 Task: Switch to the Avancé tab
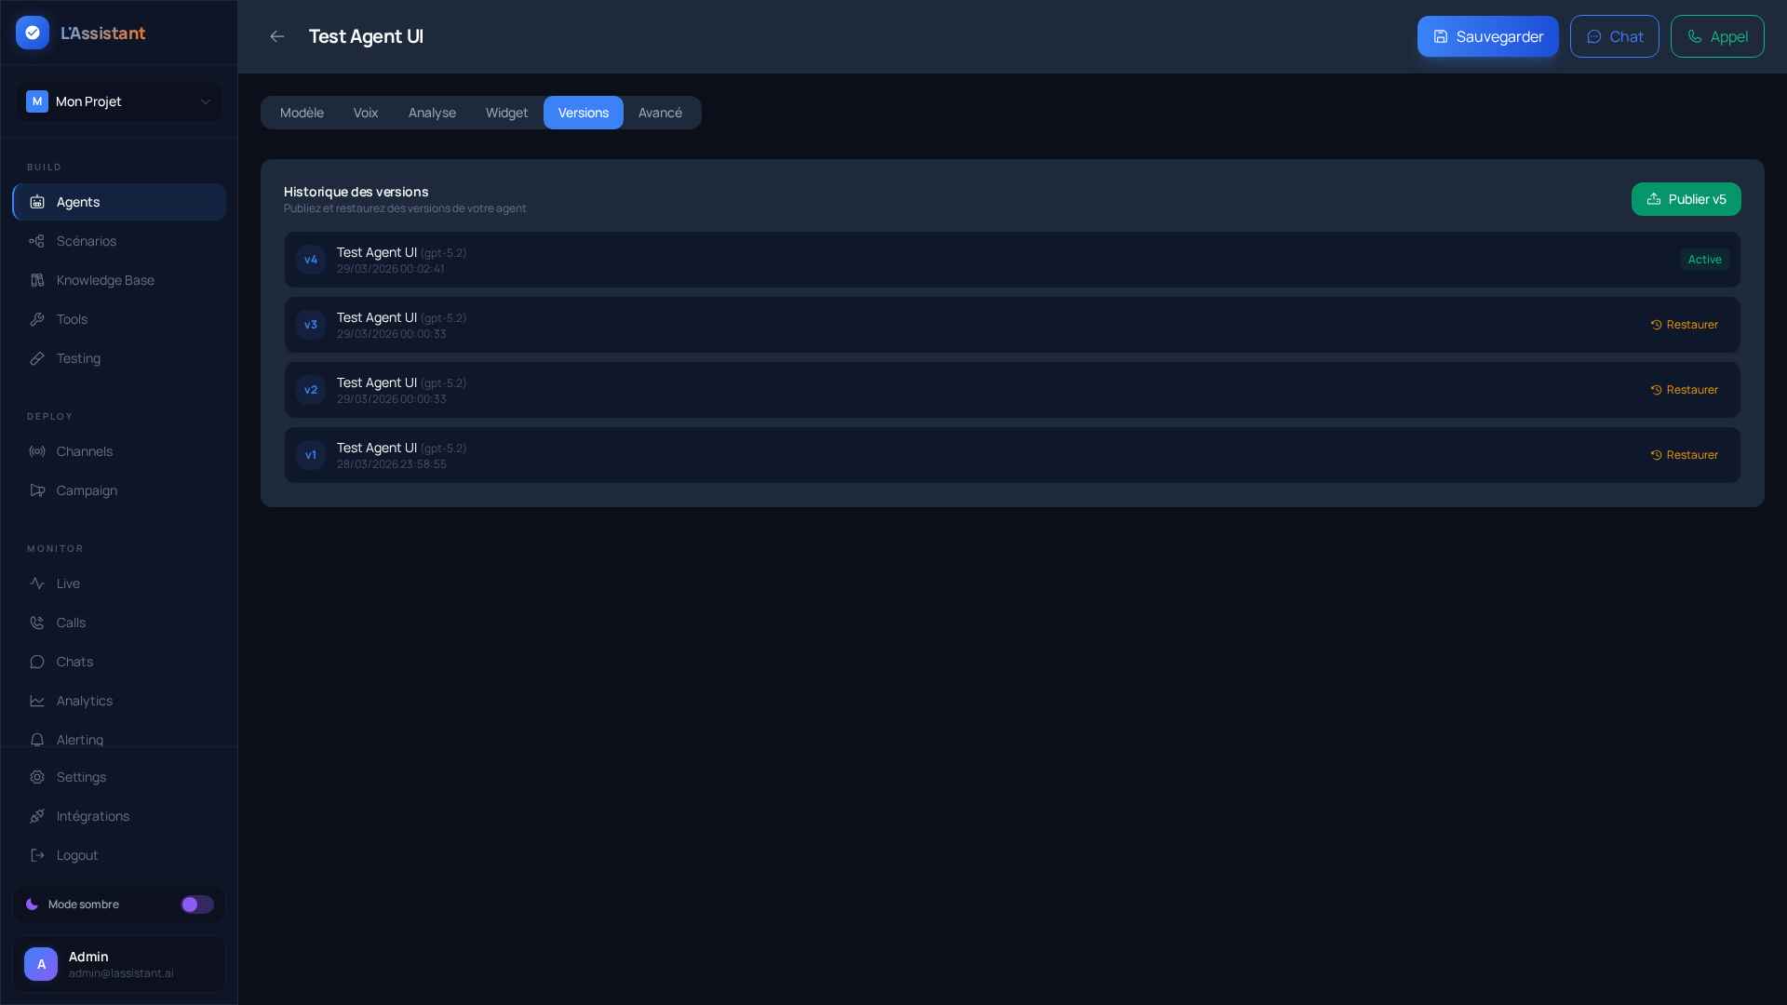pos(660,113)
